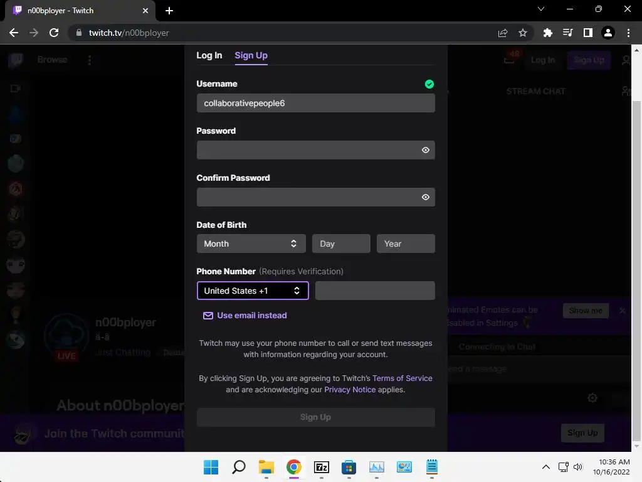Dismiss the animated emotes banner
This screenshot has width=642, height=482.
pos(623,311)
